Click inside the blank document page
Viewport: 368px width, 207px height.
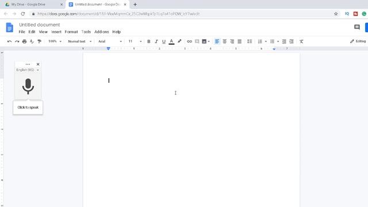[x=191, y=130]
